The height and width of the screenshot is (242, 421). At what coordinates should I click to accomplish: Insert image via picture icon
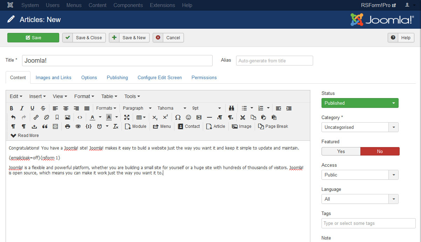(x=68, y=117)
